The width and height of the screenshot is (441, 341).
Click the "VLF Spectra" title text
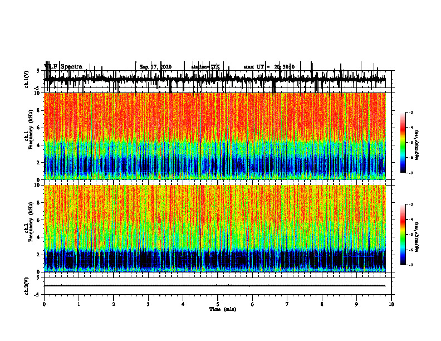click(x=63, y=67)
